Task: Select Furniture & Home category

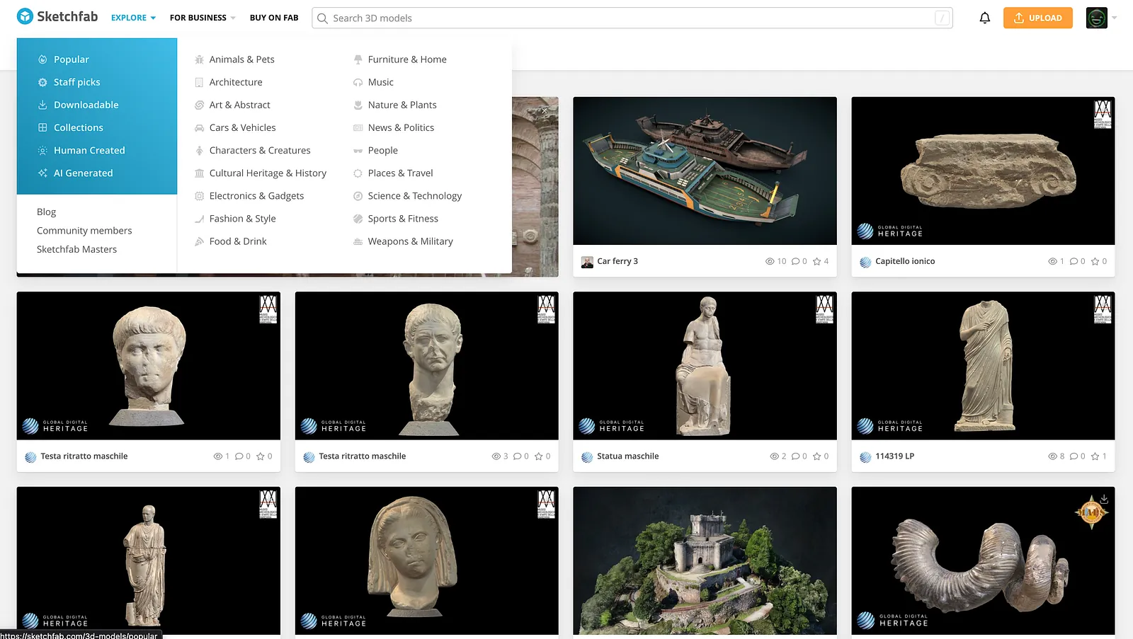Action: click(x=407, y=59)
